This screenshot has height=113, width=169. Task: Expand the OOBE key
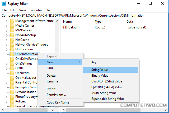(x=7, y=68)
